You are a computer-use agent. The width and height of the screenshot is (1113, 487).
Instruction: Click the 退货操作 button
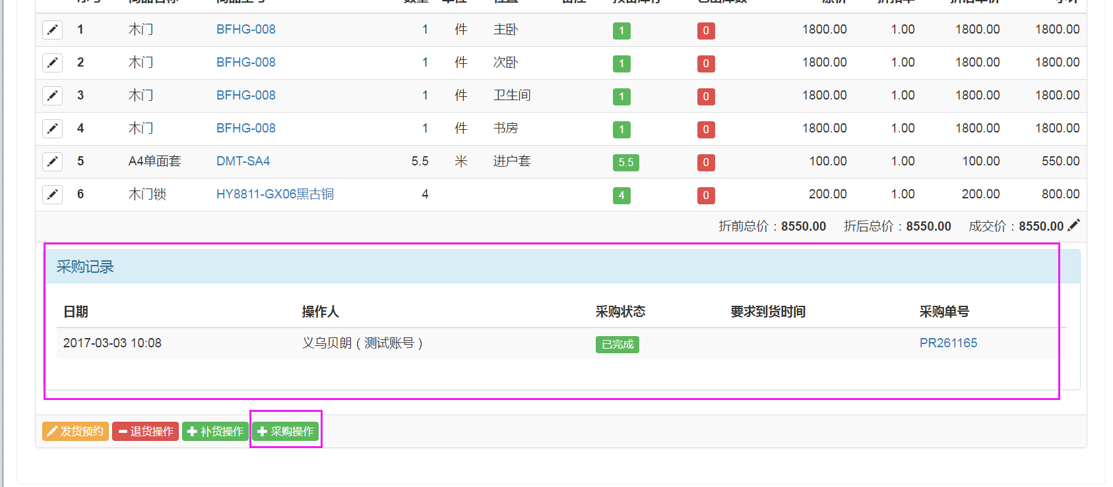point(145,431)
